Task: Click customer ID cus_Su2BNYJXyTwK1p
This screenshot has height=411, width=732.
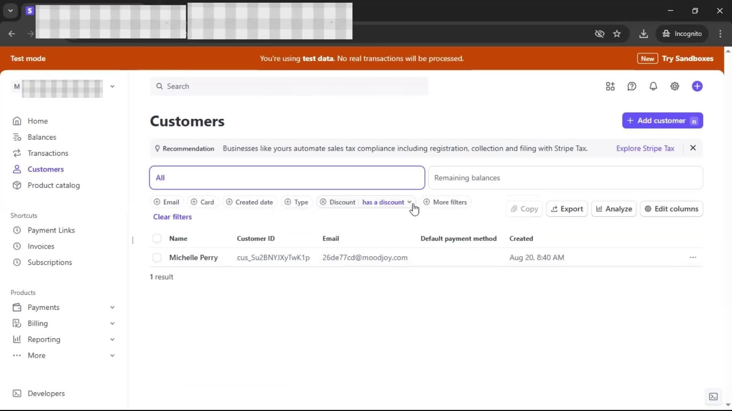Action: coord(273,258)
